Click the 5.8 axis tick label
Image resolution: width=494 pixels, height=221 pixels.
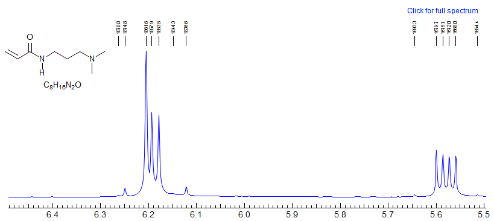coord(341,215)
